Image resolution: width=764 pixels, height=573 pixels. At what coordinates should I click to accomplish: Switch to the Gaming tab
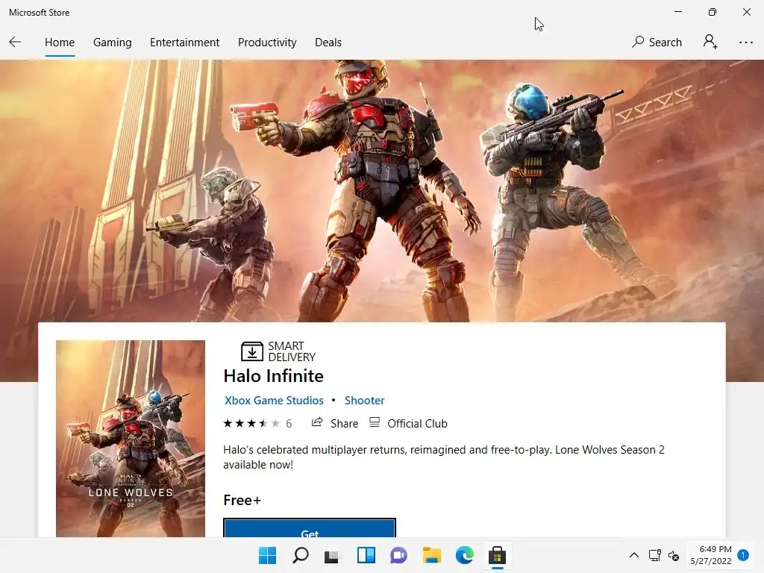[x=112, y=43]
